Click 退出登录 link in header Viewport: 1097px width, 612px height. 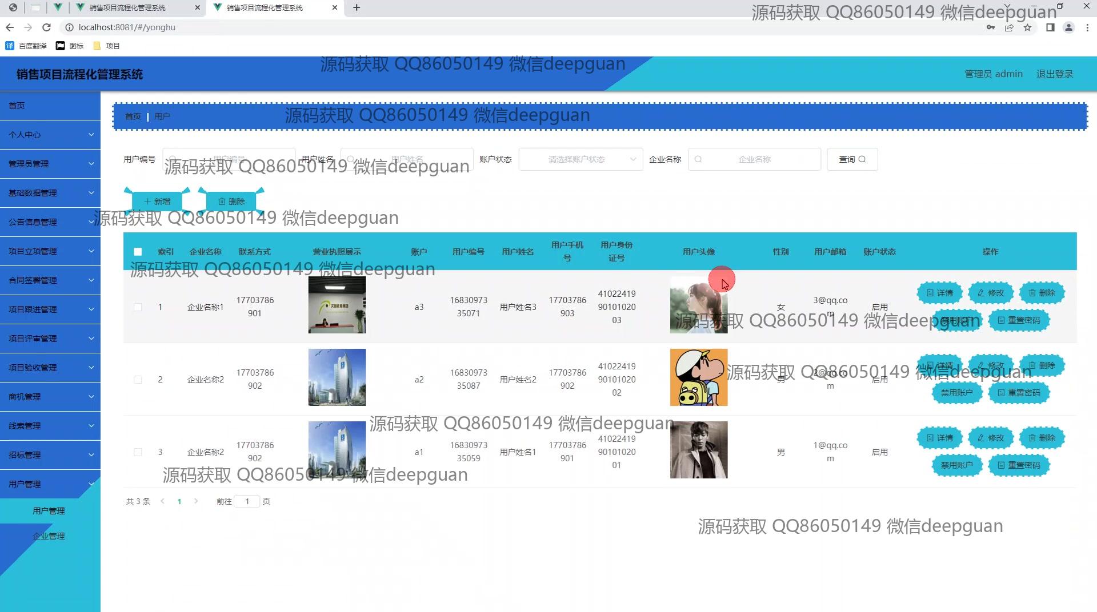coord(1055,74)
